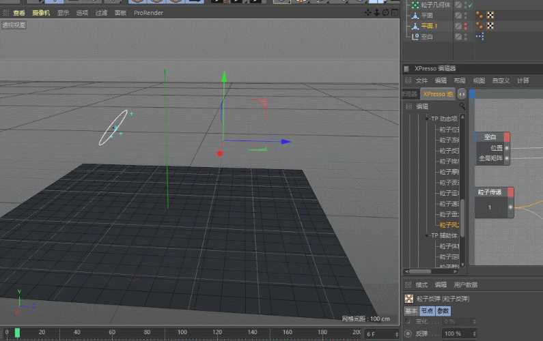Collapse the TP 动态项 tree group
Screen dimensions: 543x341
[427, 118]
